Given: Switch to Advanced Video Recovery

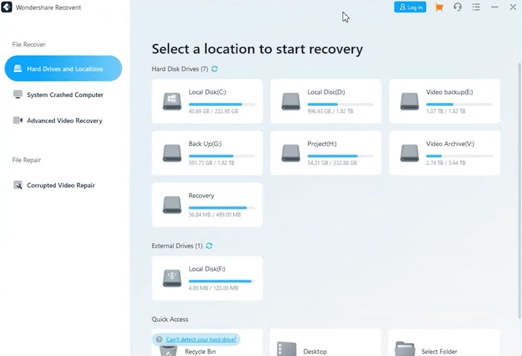Looking at the screenshot, I should pos(64,121).
